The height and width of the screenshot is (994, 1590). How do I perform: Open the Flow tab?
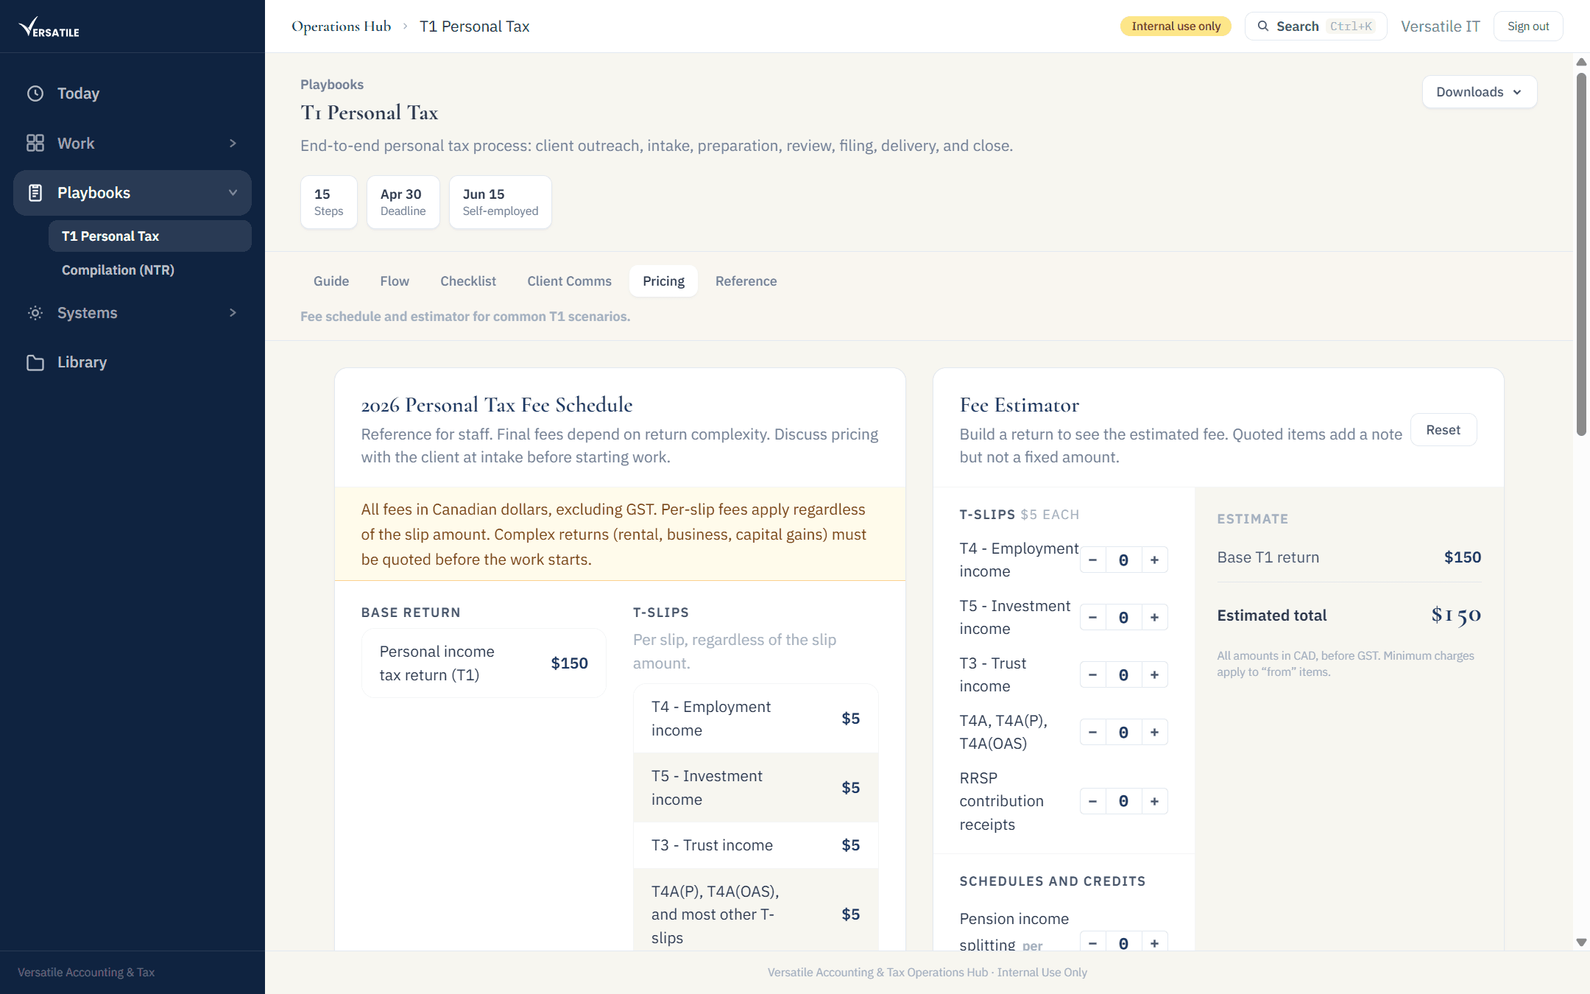tap(395, 281)
